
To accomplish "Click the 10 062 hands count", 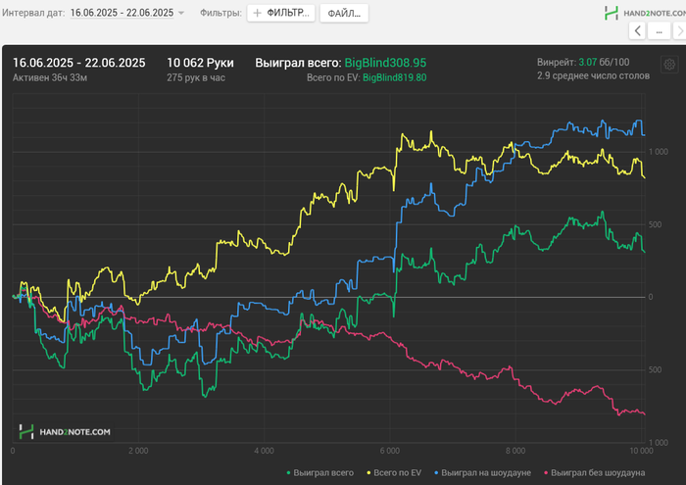I will pos(200,63).
